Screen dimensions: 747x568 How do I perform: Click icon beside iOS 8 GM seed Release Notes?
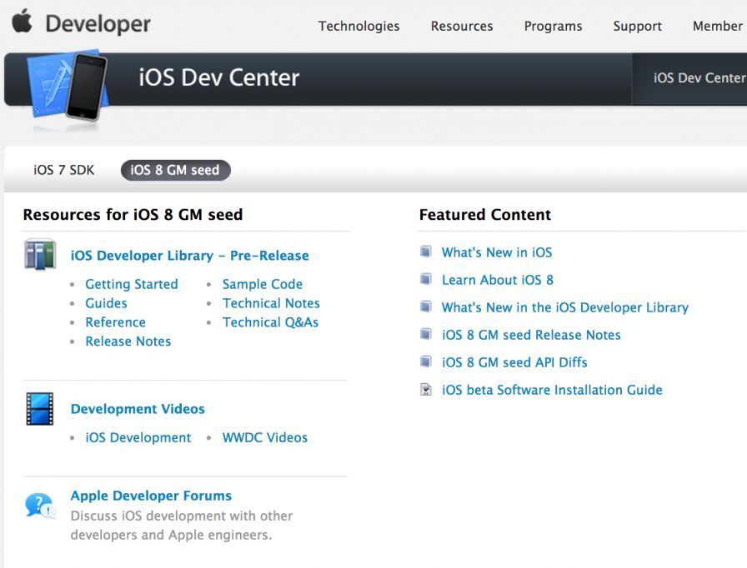coord(425,334)
